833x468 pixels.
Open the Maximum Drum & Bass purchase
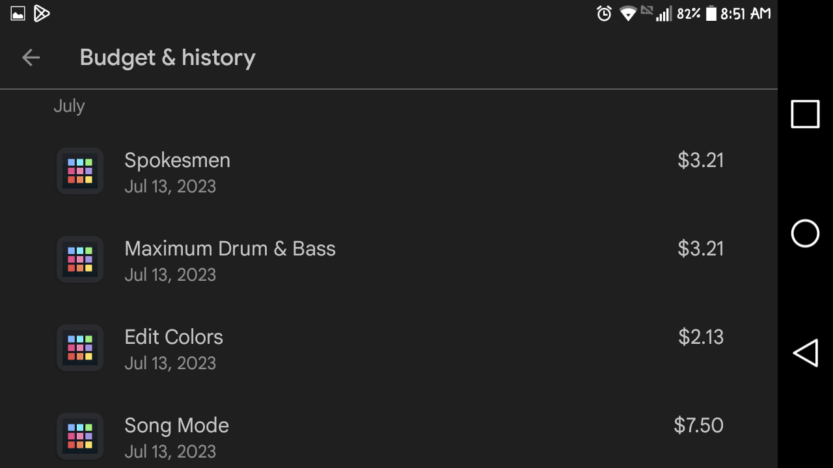click(390, 261)
